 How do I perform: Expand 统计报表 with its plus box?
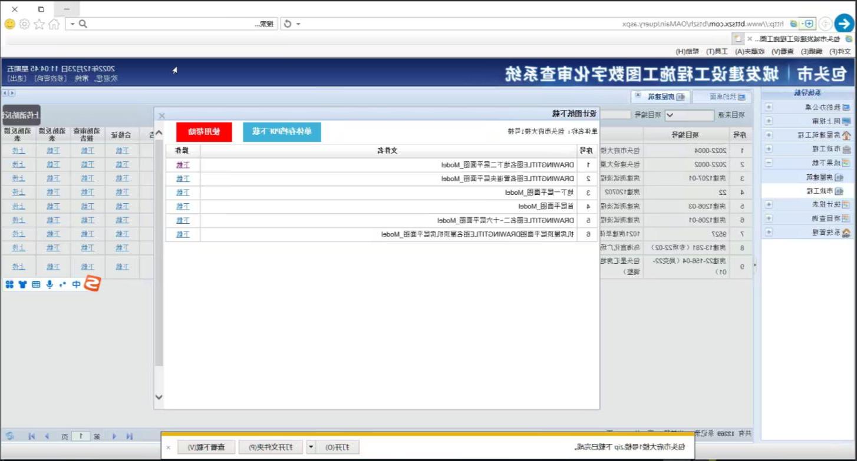tap(769, 204)
